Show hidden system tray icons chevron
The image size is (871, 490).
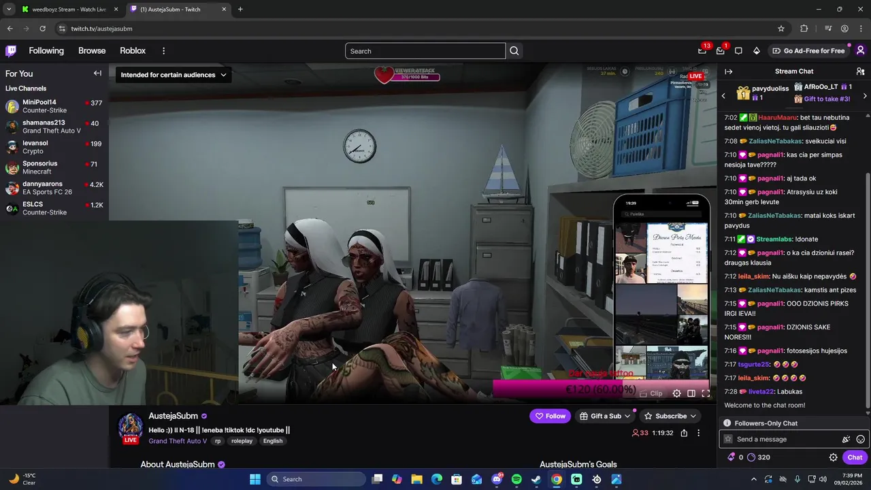[x=753, y=479]
